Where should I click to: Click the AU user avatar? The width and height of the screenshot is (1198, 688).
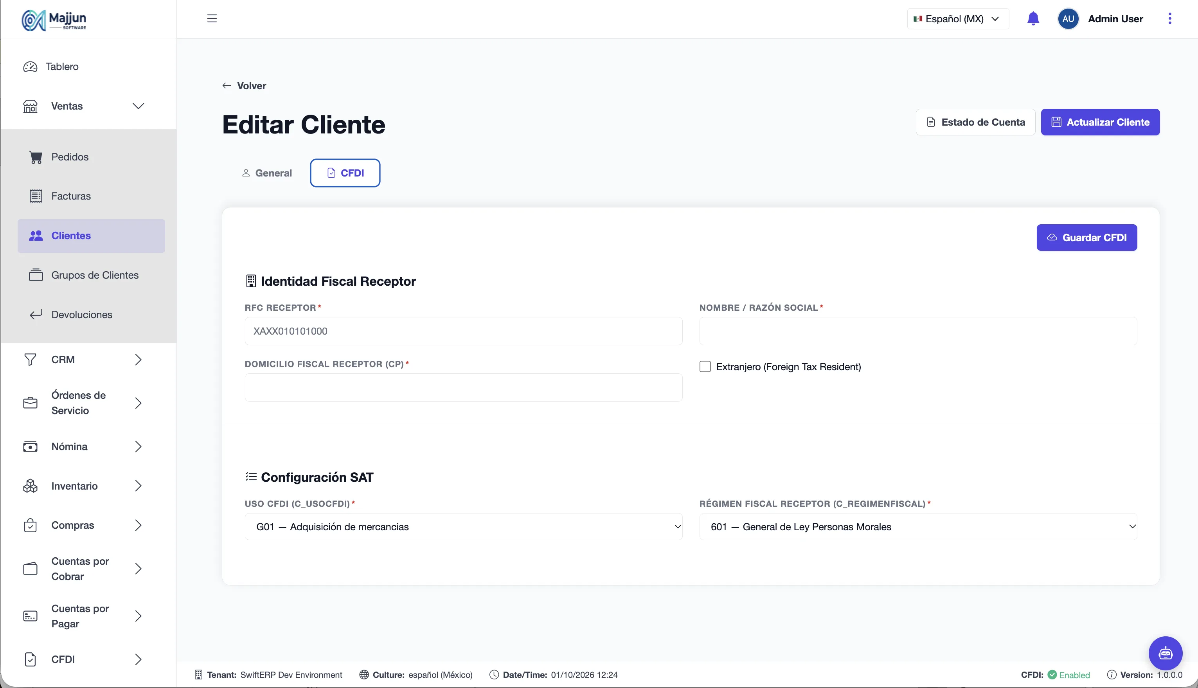point(1068,19)
